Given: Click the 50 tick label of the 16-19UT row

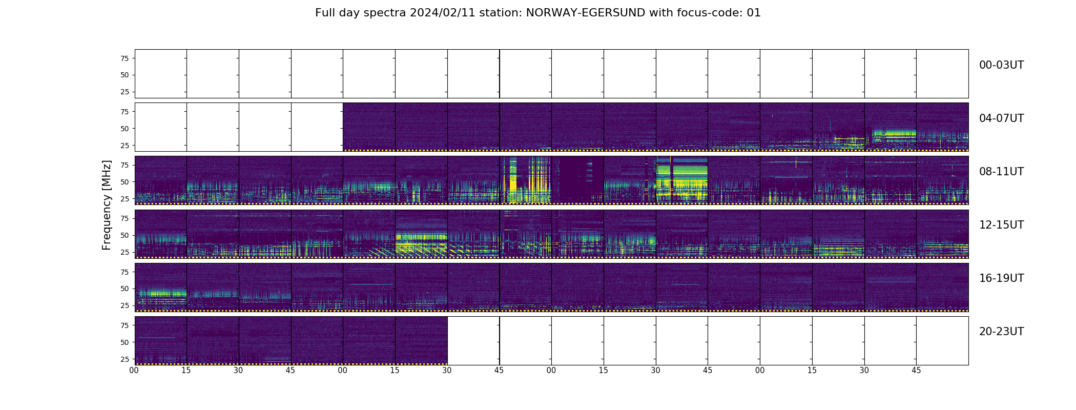Looking at the screenshot, I should point(124,289).
